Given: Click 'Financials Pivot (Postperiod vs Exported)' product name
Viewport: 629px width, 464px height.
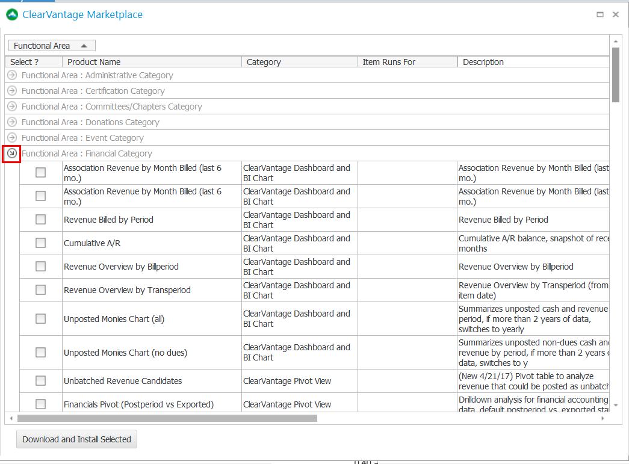Looking at the screenshot, I should pos(138,404).
